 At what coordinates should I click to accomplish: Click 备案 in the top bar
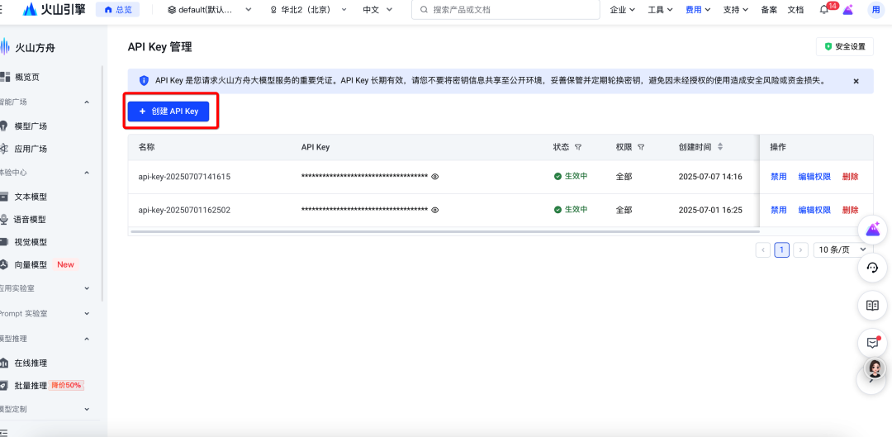pos(769,10)
